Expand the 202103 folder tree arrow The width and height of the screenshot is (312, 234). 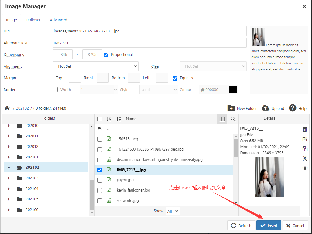[9, 178]
